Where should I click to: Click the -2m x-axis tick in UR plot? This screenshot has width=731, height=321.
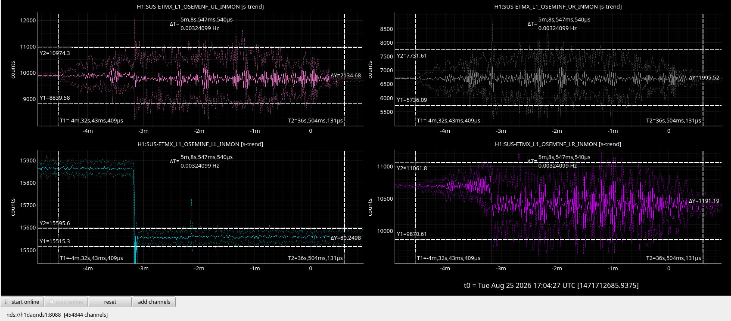(557, 131)
